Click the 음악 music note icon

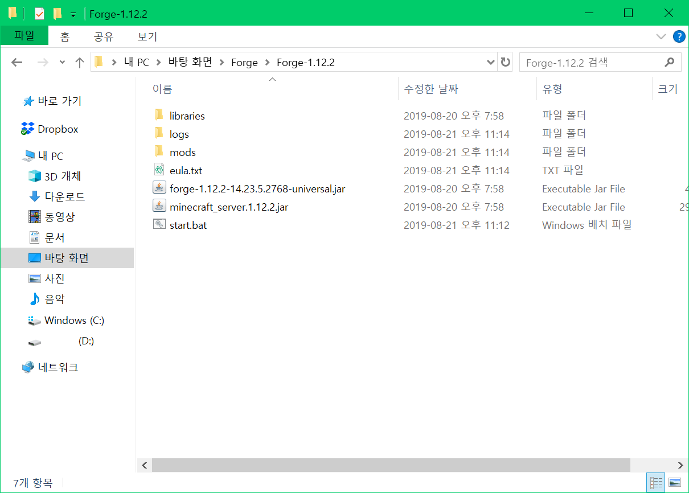(x=35, y=299)
